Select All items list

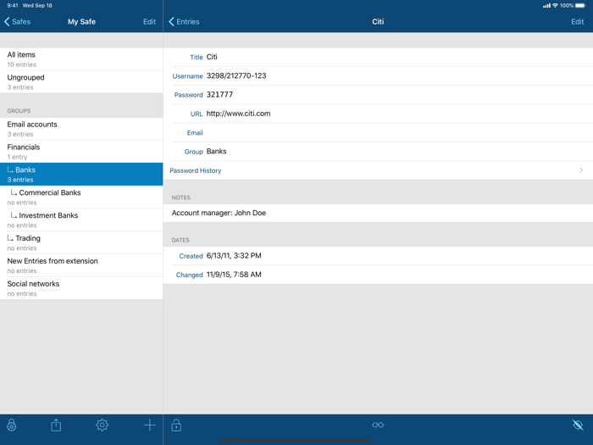[81, 59]
